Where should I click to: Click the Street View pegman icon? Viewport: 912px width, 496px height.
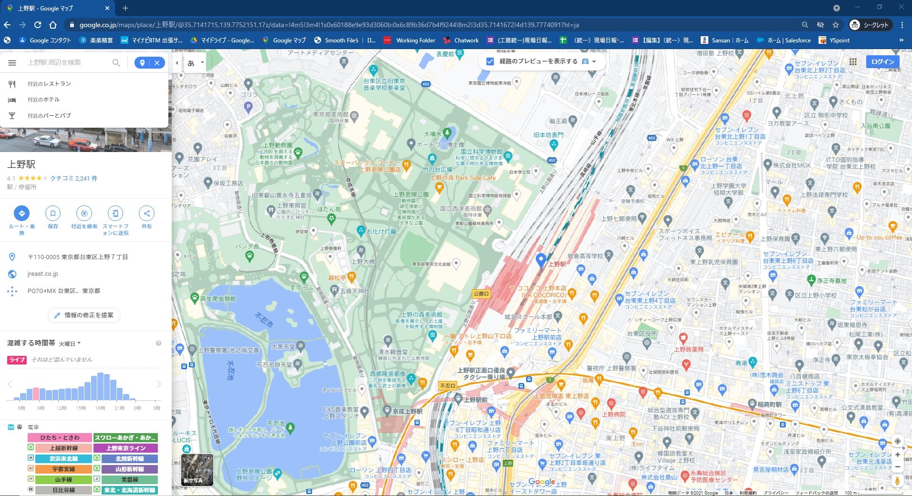coord(897,481)
